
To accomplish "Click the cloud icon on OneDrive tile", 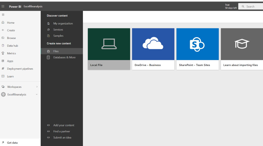I will (153, 43).
